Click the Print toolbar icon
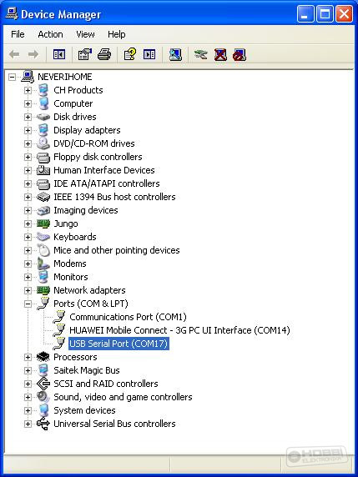 [x=104, y=55]
